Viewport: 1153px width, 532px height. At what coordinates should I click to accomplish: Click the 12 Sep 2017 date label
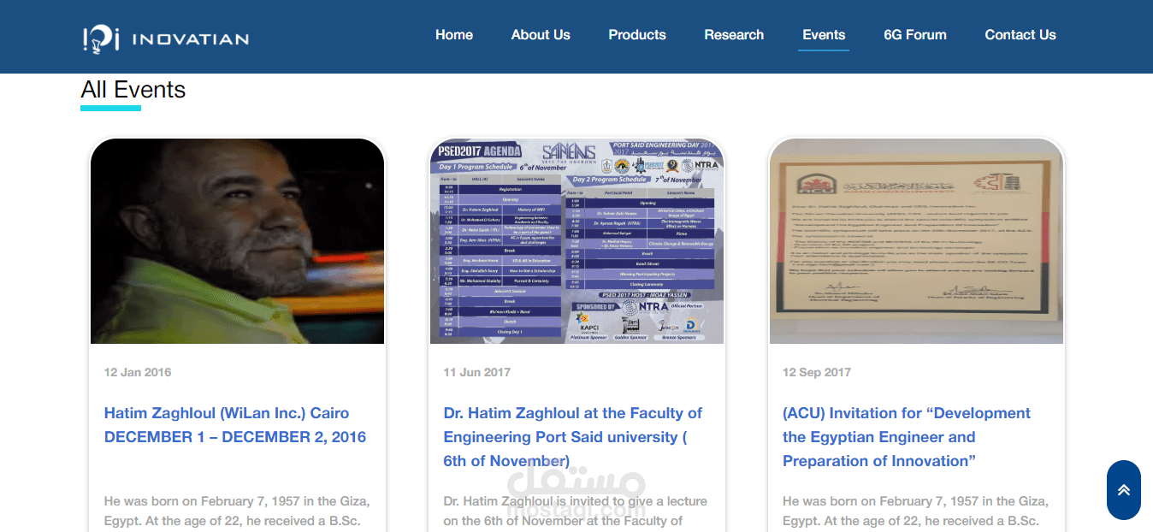(817, 372)
